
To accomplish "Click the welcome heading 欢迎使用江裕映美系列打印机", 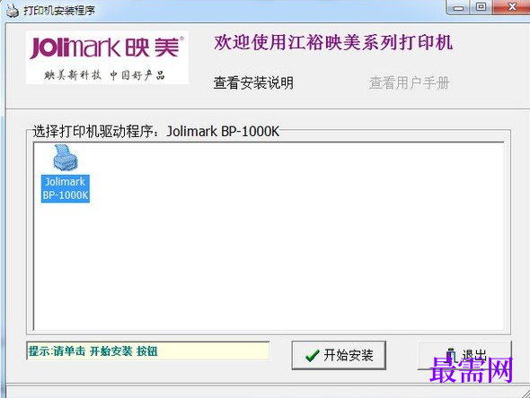I will pos(333,43).
